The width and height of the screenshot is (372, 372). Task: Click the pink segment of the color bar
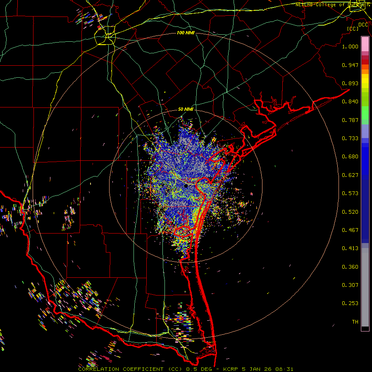tap(365, 44)
